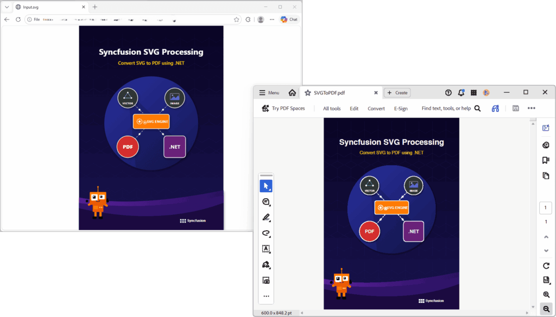556x317 pixels.
Task: Save the PDF with the disk icon
Action: coord(516,108)
